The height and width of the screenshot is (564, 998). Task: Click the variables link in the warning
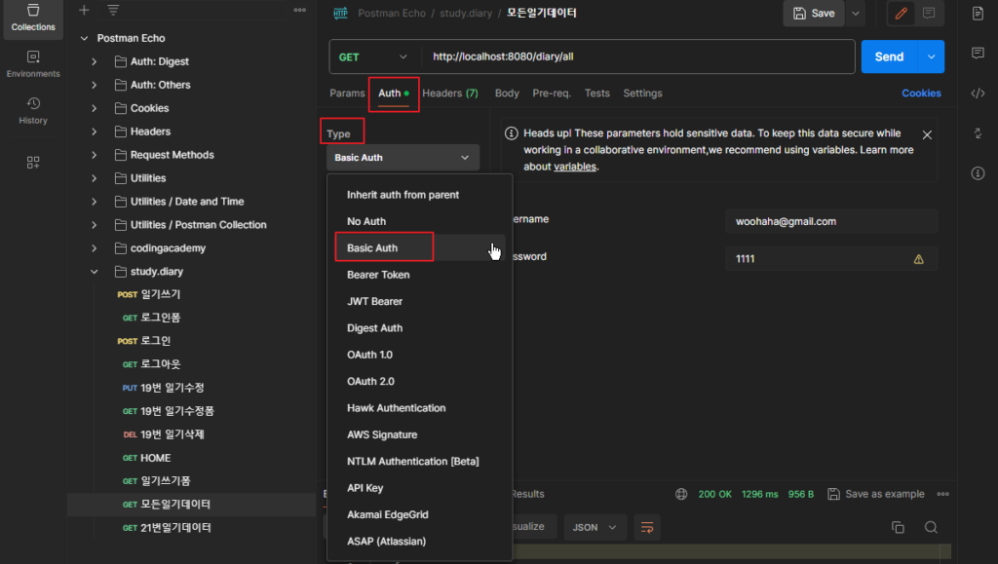point(575,167)
